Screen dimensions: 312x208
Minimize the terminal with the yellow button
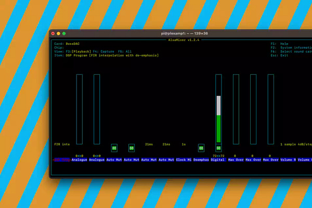[58, 33]
